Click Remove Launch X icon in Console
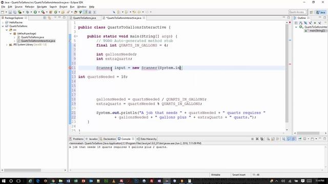 tap(257, 139)
